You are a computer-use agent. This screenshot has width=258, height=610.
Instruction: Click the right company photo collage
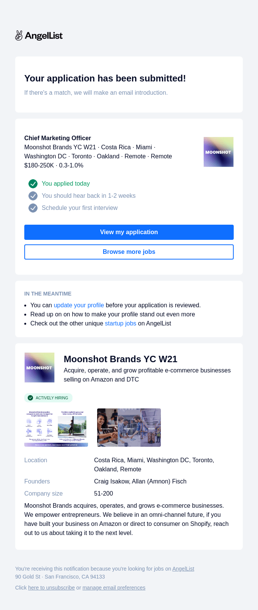[x=129, y=427]
